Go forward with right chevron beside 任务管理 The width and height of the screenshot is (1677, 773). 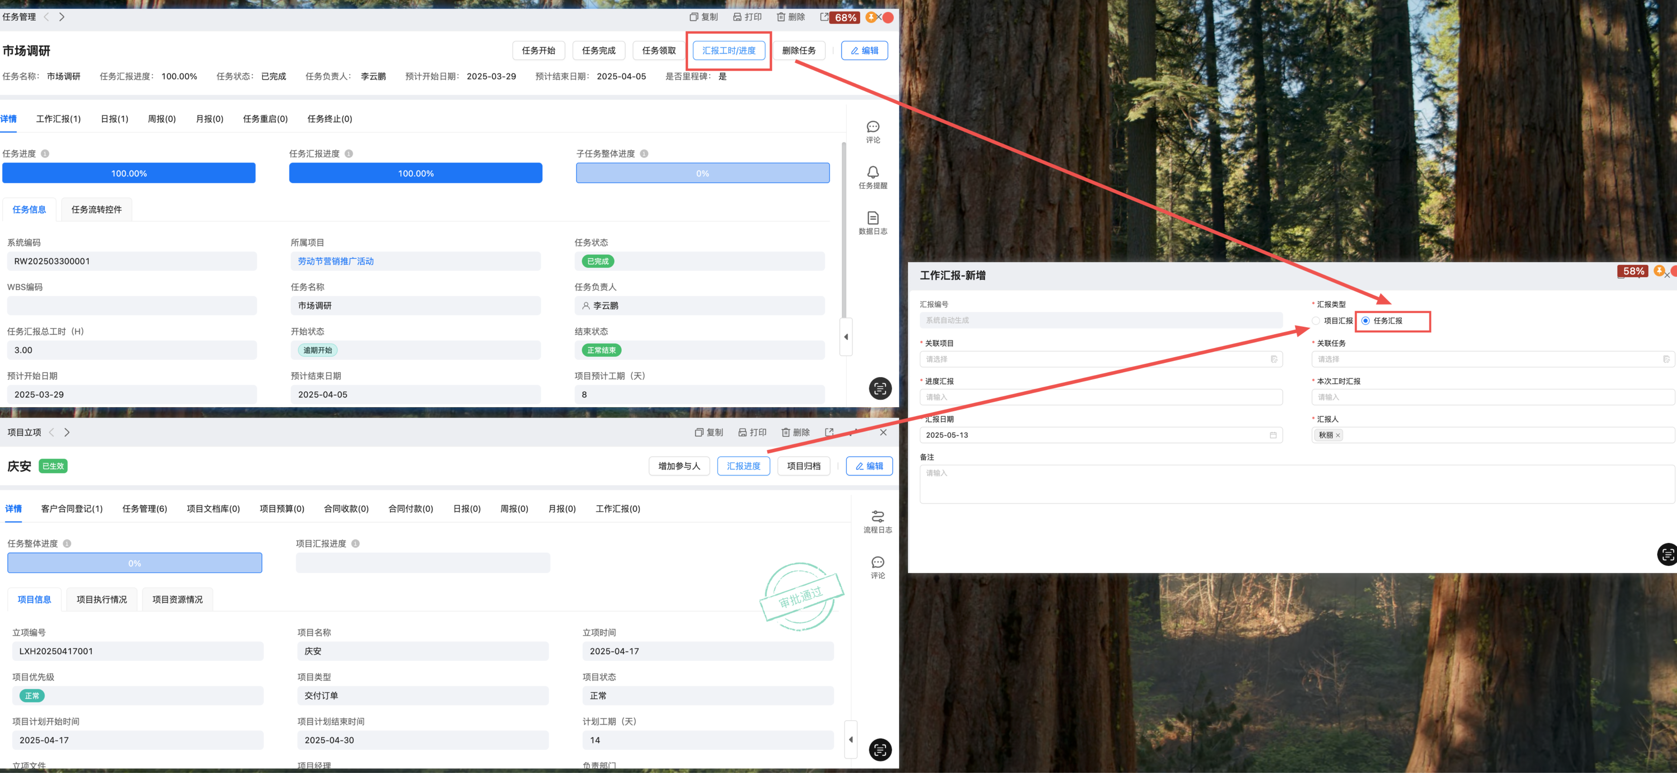[x=62, y=17]
